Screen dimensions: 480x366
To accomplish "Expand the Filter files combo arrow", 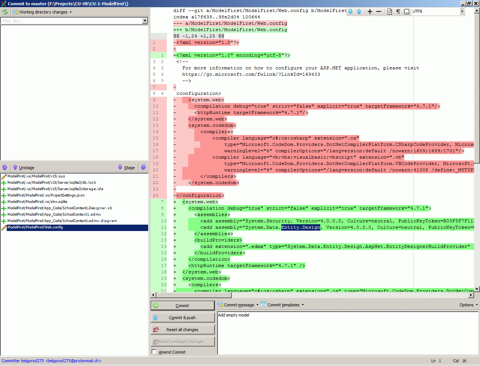I will pos(145,21).
